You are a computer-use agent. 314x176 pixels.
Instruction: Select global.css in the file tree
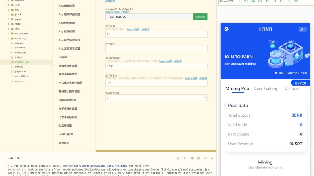(x=20, y=48)
